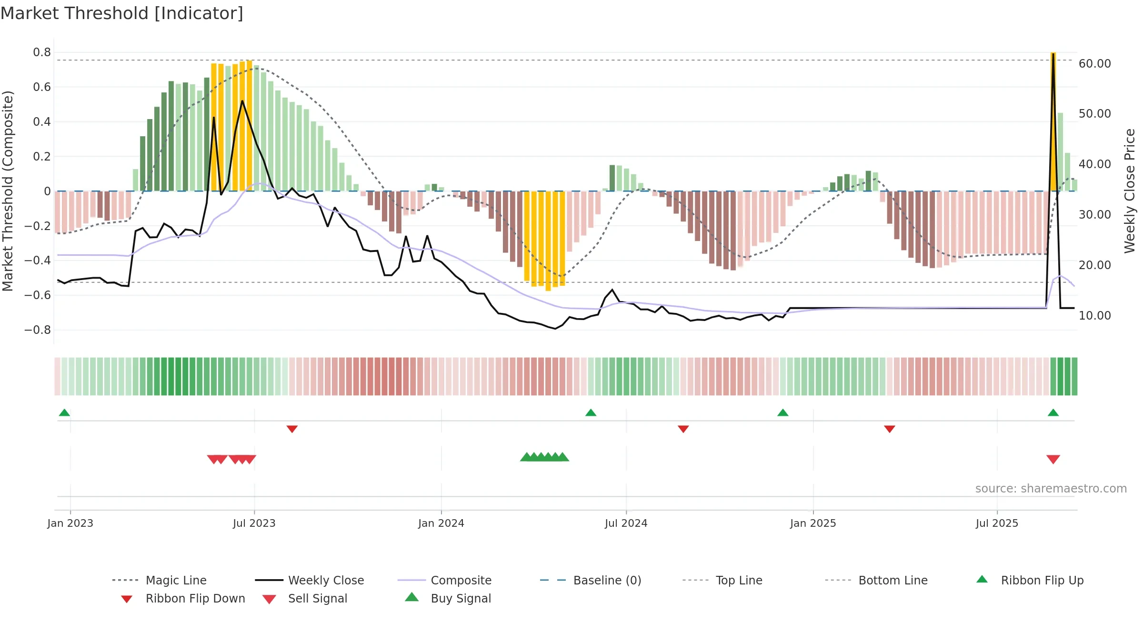The image size is (1143, 643).
Task: Toggle the Weekly Close legend entry
Action: pyautogui.click(x=310, y=580)
